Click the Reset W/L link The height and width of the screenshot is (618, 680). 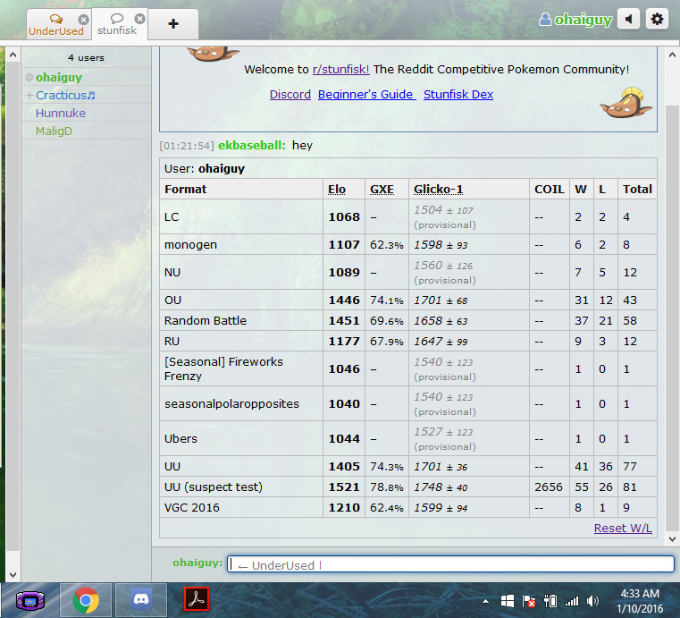coord(622,529)
